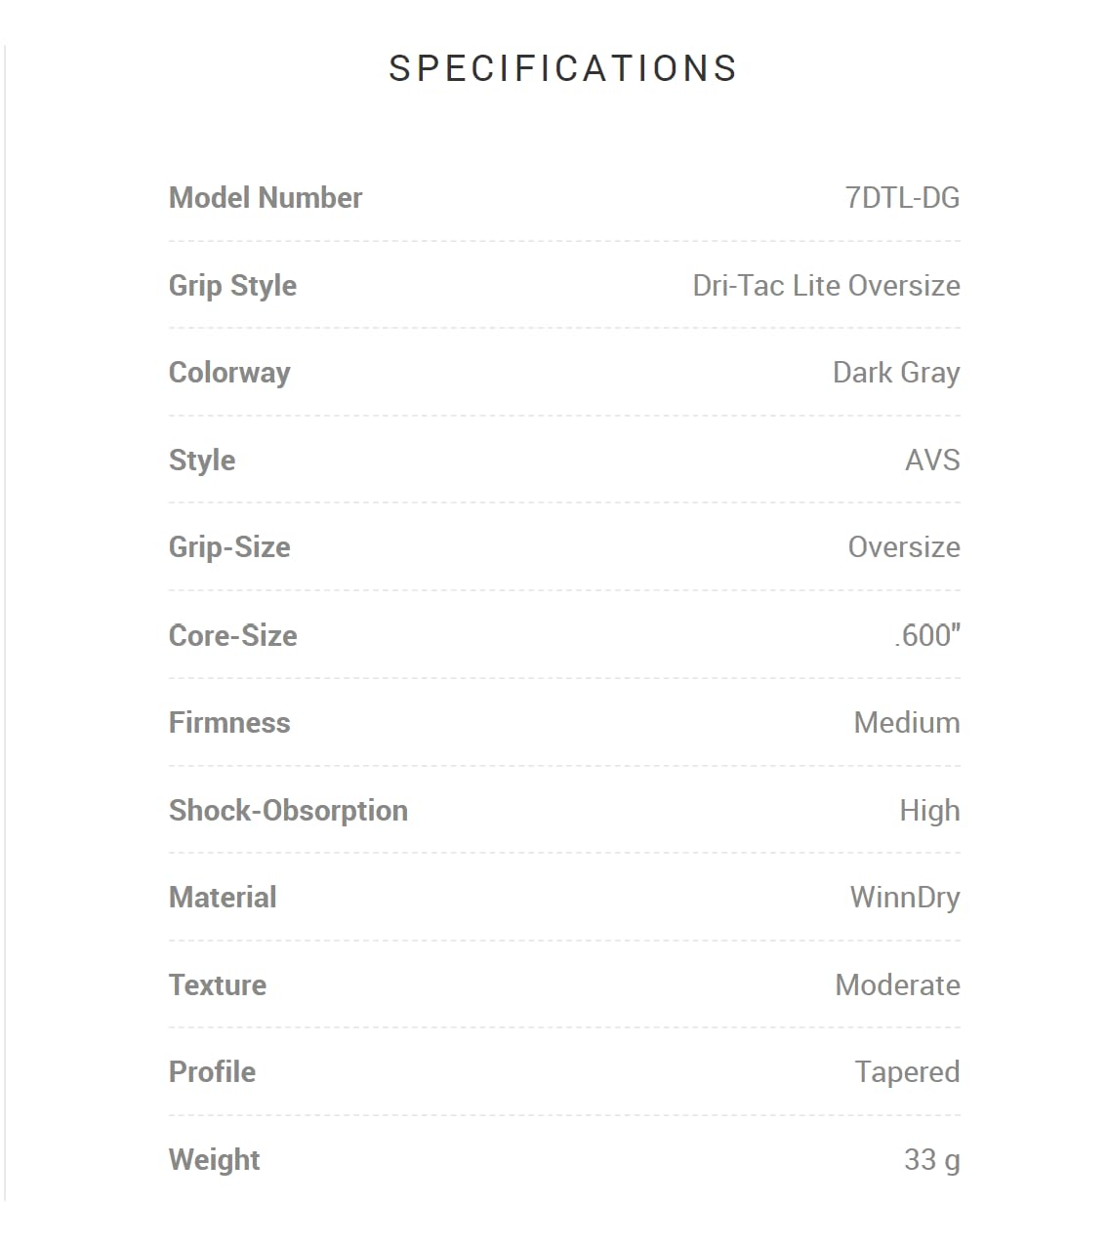Select the Grip-Size label
The width and height of the screenshot is (1108, 1244).
tap(229, 547)
